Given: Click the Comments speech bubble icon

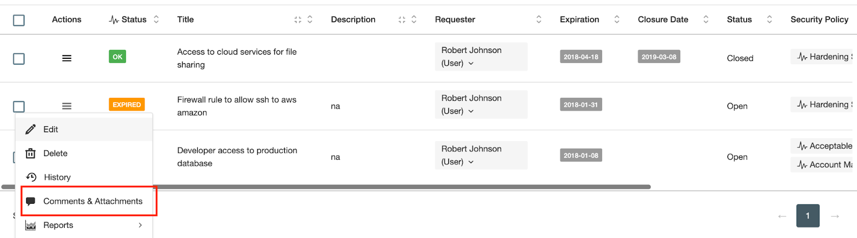Looking at the screenshot, I should [x=31, y=201].
